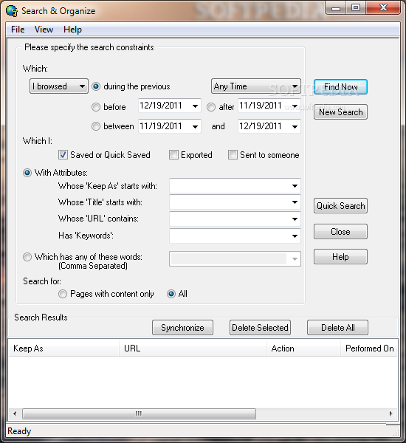
Task: Open the View menu
Action: [x=44, y=30]
